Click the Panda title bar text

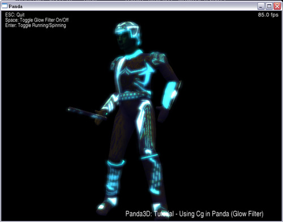[x=15, y=6]
